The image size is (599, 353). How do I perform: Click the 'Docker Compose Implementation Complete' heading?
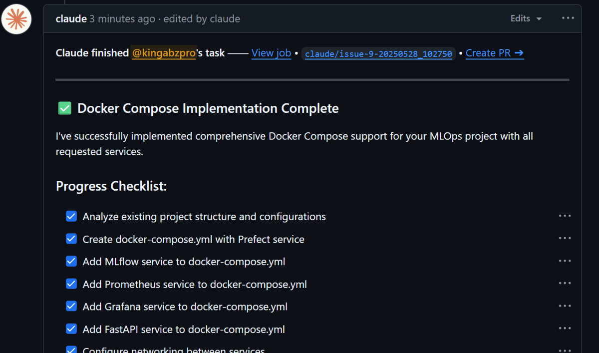pos(208,108)
